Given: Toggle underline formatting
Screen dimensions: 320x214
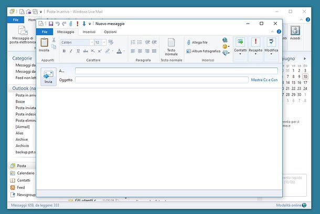Looking at the screenshot, I should [78, 51].
